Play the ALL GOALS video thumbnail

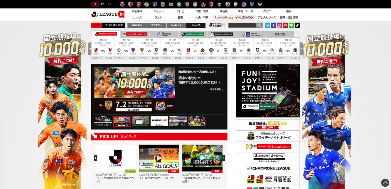[x=159, y=158]
